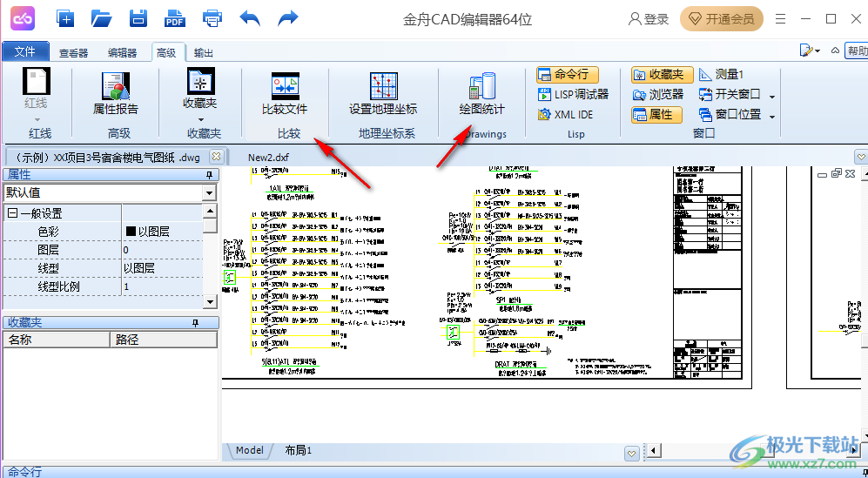Switch to the 查看器 viewer tab
This screenshot has width=868, height=478.
tap(74, 52)
